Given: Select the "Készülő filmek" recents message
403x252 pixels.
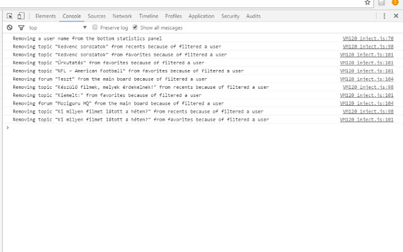Looking at the screenshot, I should coord(141,87).
